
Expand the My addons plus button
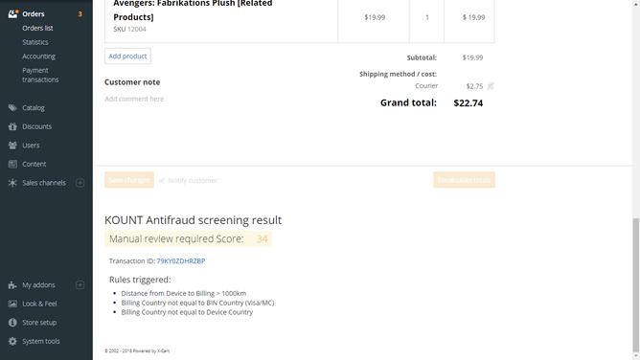point(80,285)
